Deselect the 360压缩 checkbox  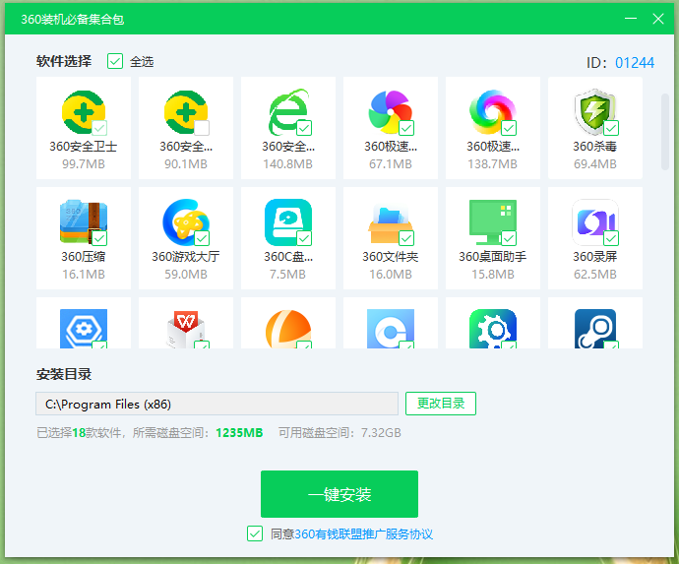tap(100, 238)
